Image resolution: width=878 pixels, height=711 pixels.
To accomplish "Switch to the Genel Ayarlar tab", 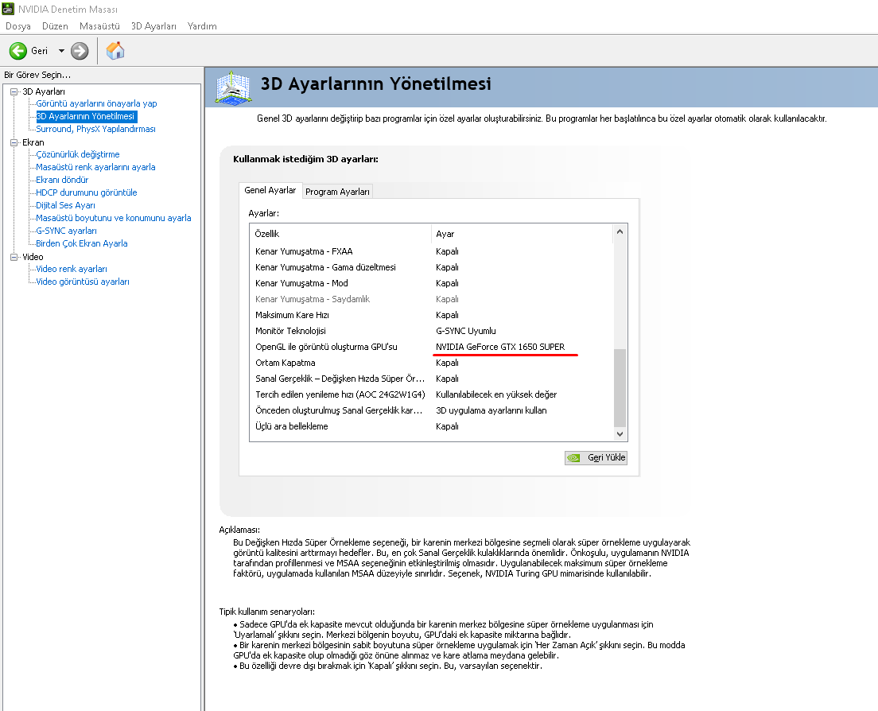I will point(270,190).
